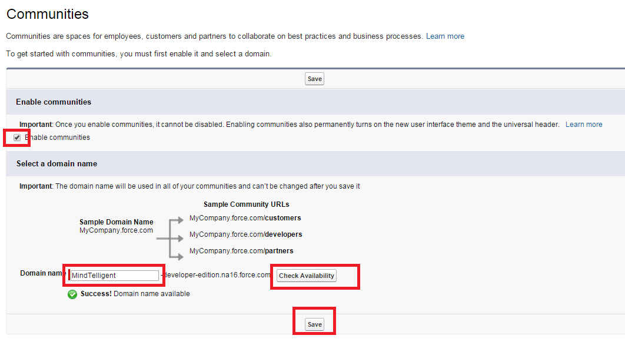625x342 pixels.
Task: Click the developer-edition.na16.force.com domain suffix
Action: 217,275
